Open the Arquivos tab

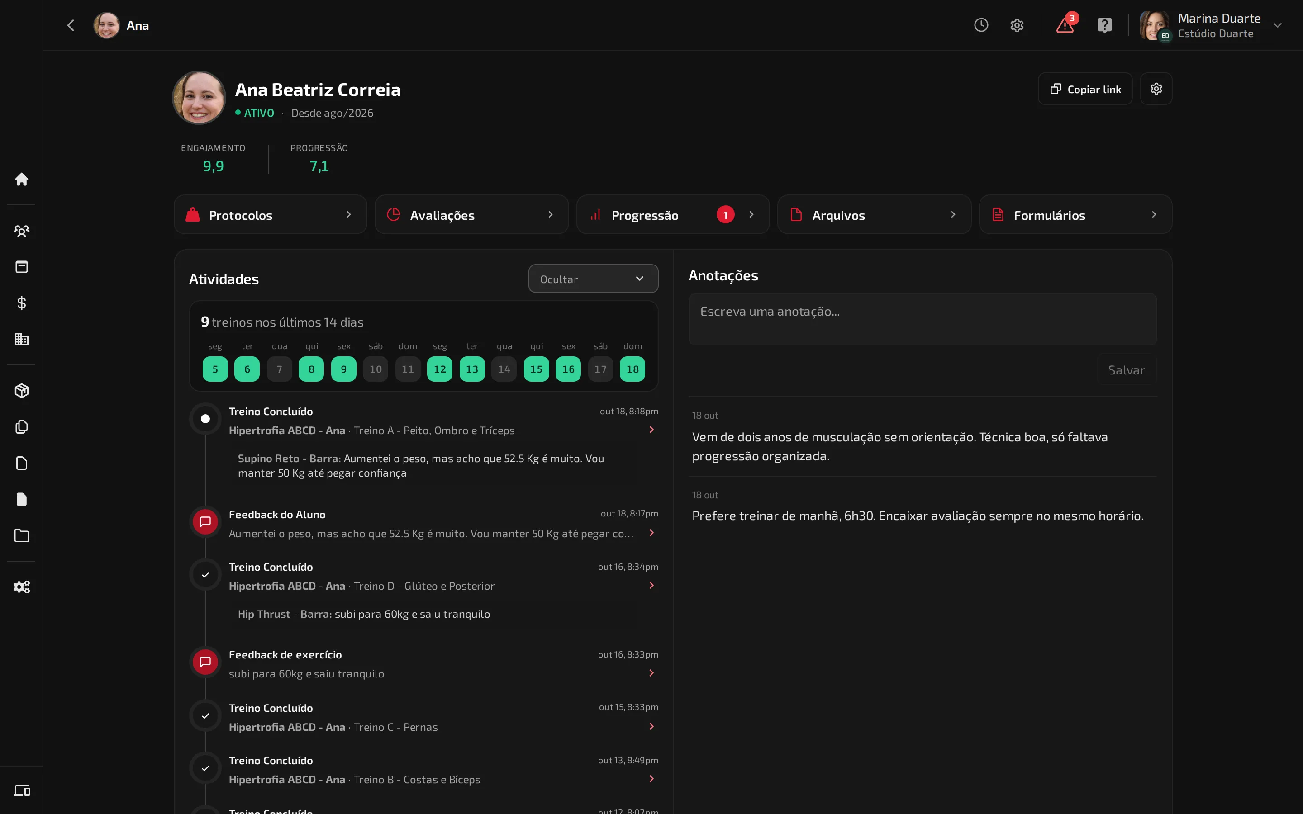coord(874,215)
